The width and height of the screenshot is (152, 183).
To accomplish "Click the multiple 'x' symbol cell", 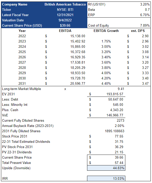I will point(65,89).
